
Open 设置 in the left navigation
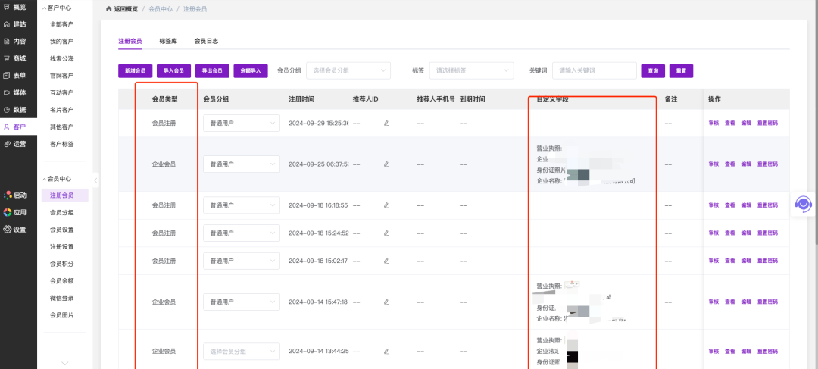(14, 230)
